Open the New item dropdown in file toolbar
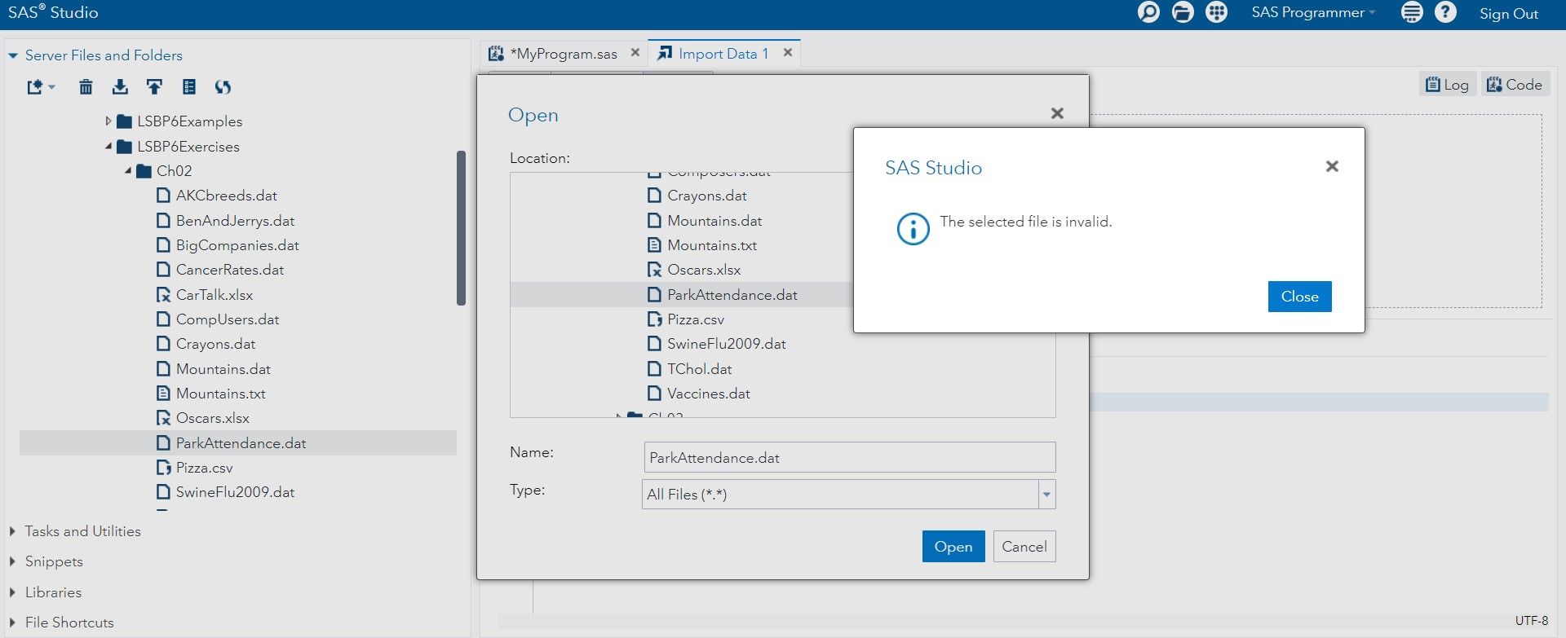1566x638 pixels. pos(40,87)
